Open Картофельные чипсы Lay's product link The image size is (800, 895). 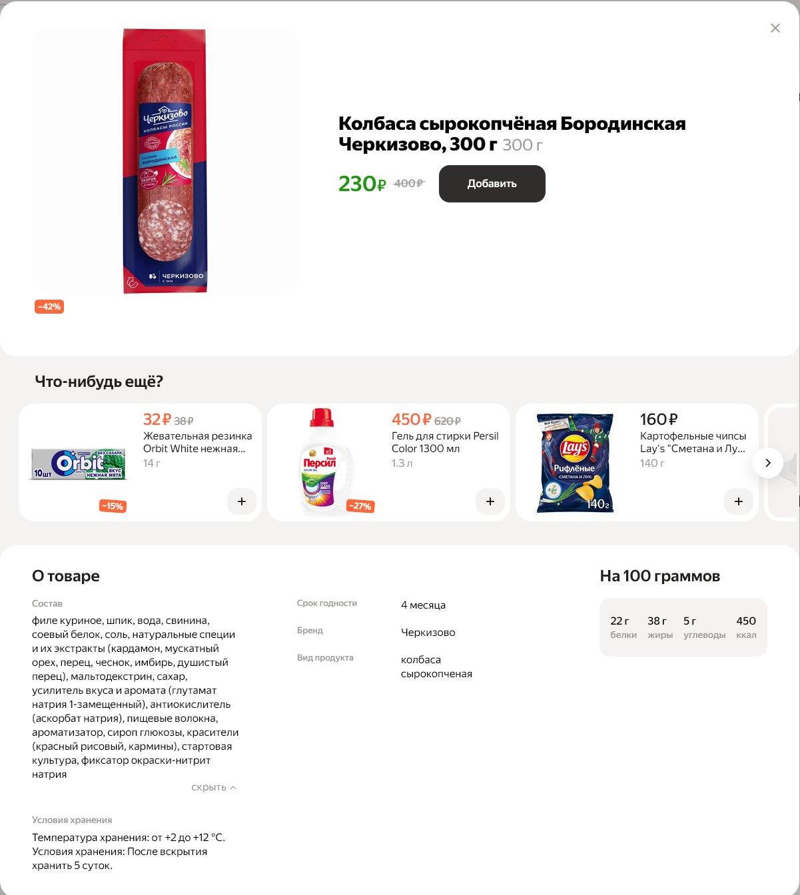(x=693, y=442)
